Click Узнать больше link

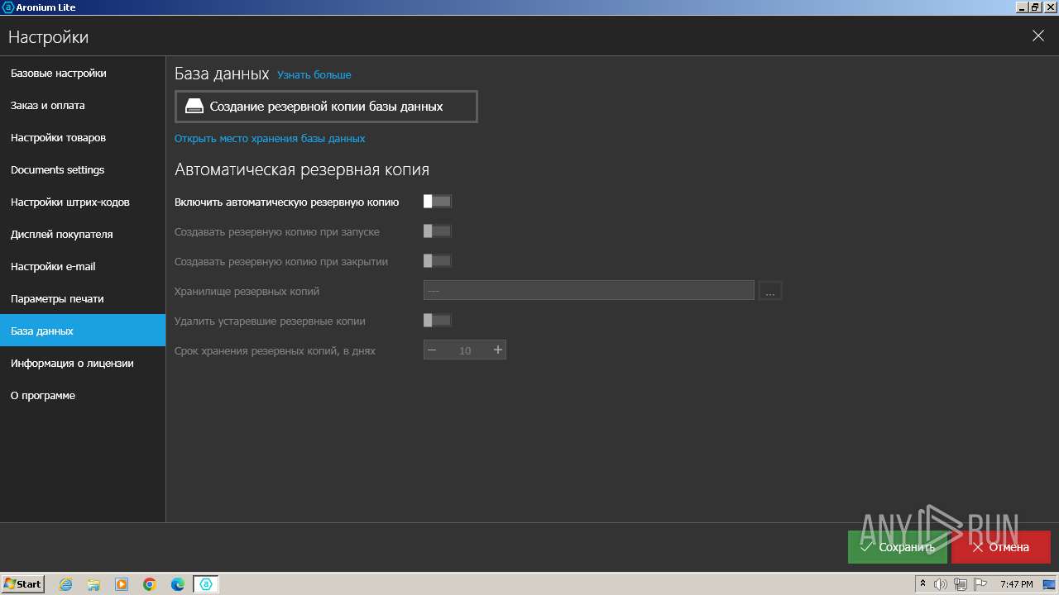tap(314, 75)
